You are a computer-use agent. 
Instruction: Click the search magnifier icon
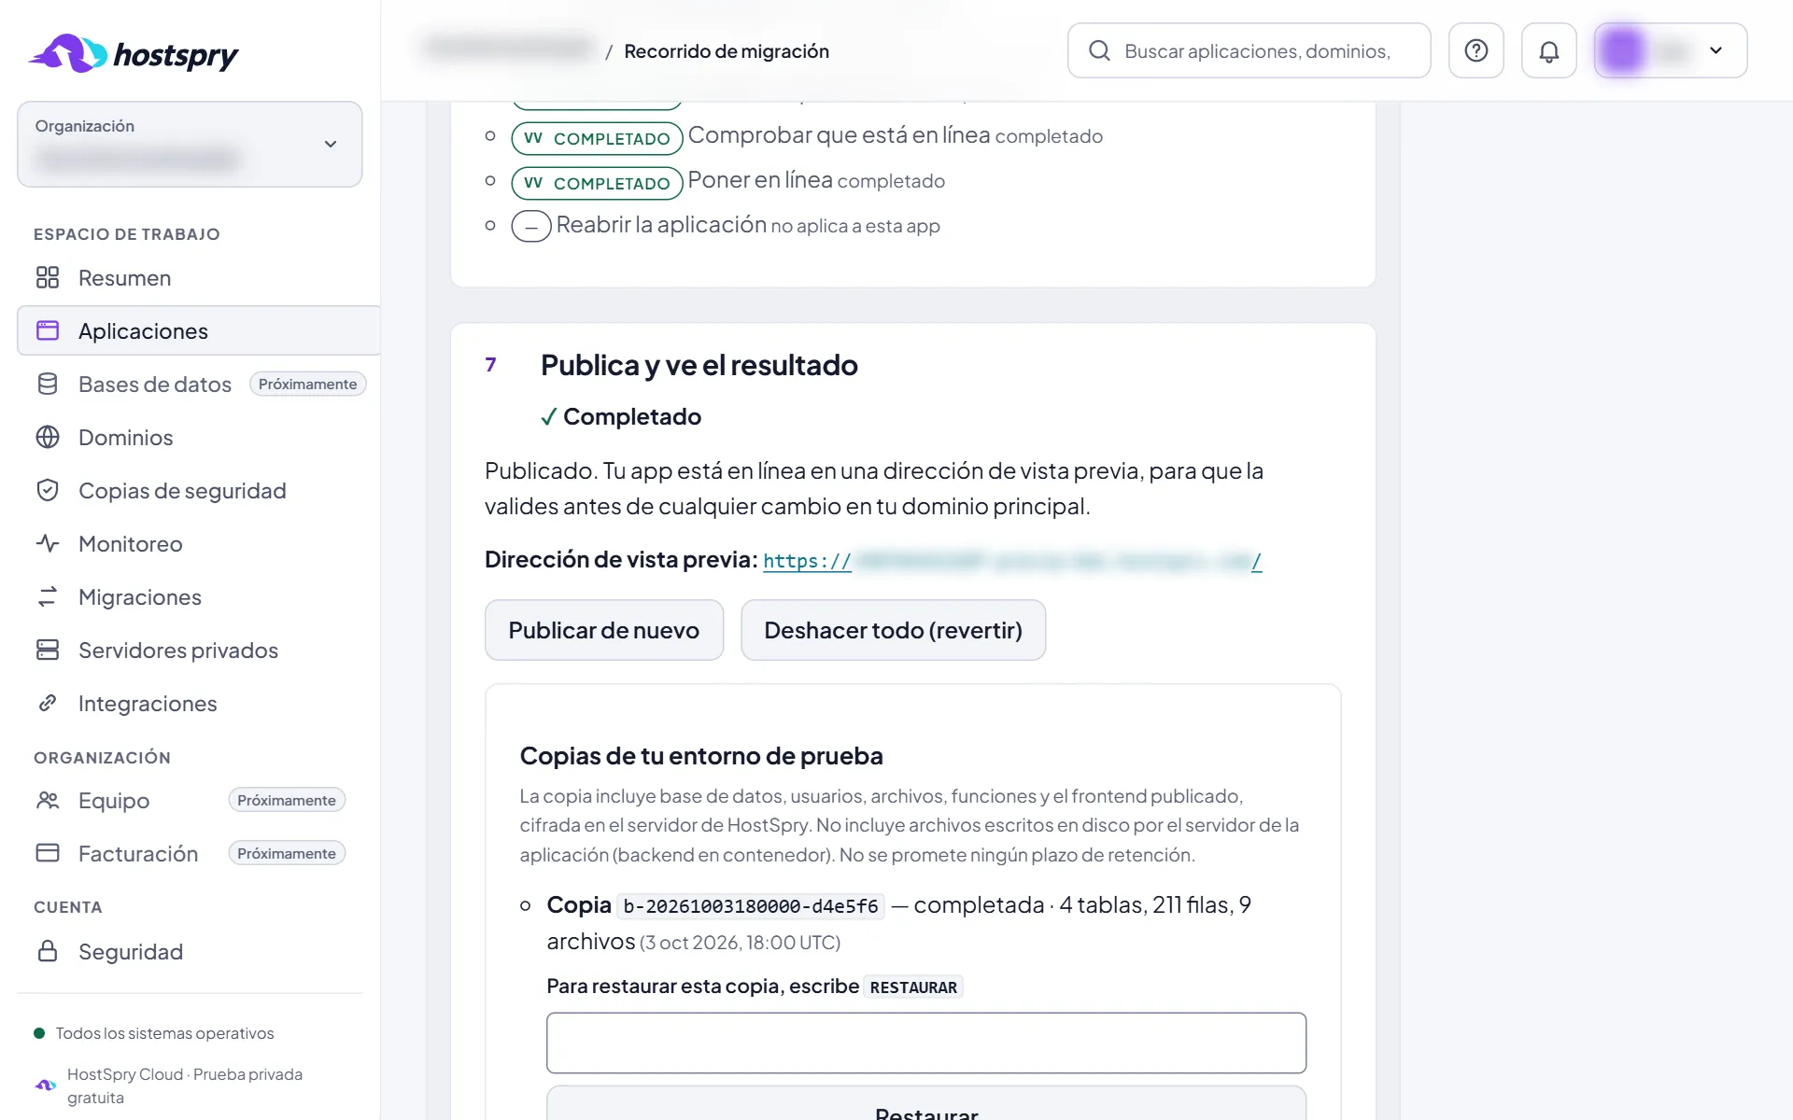click(x=1100, y=50)
